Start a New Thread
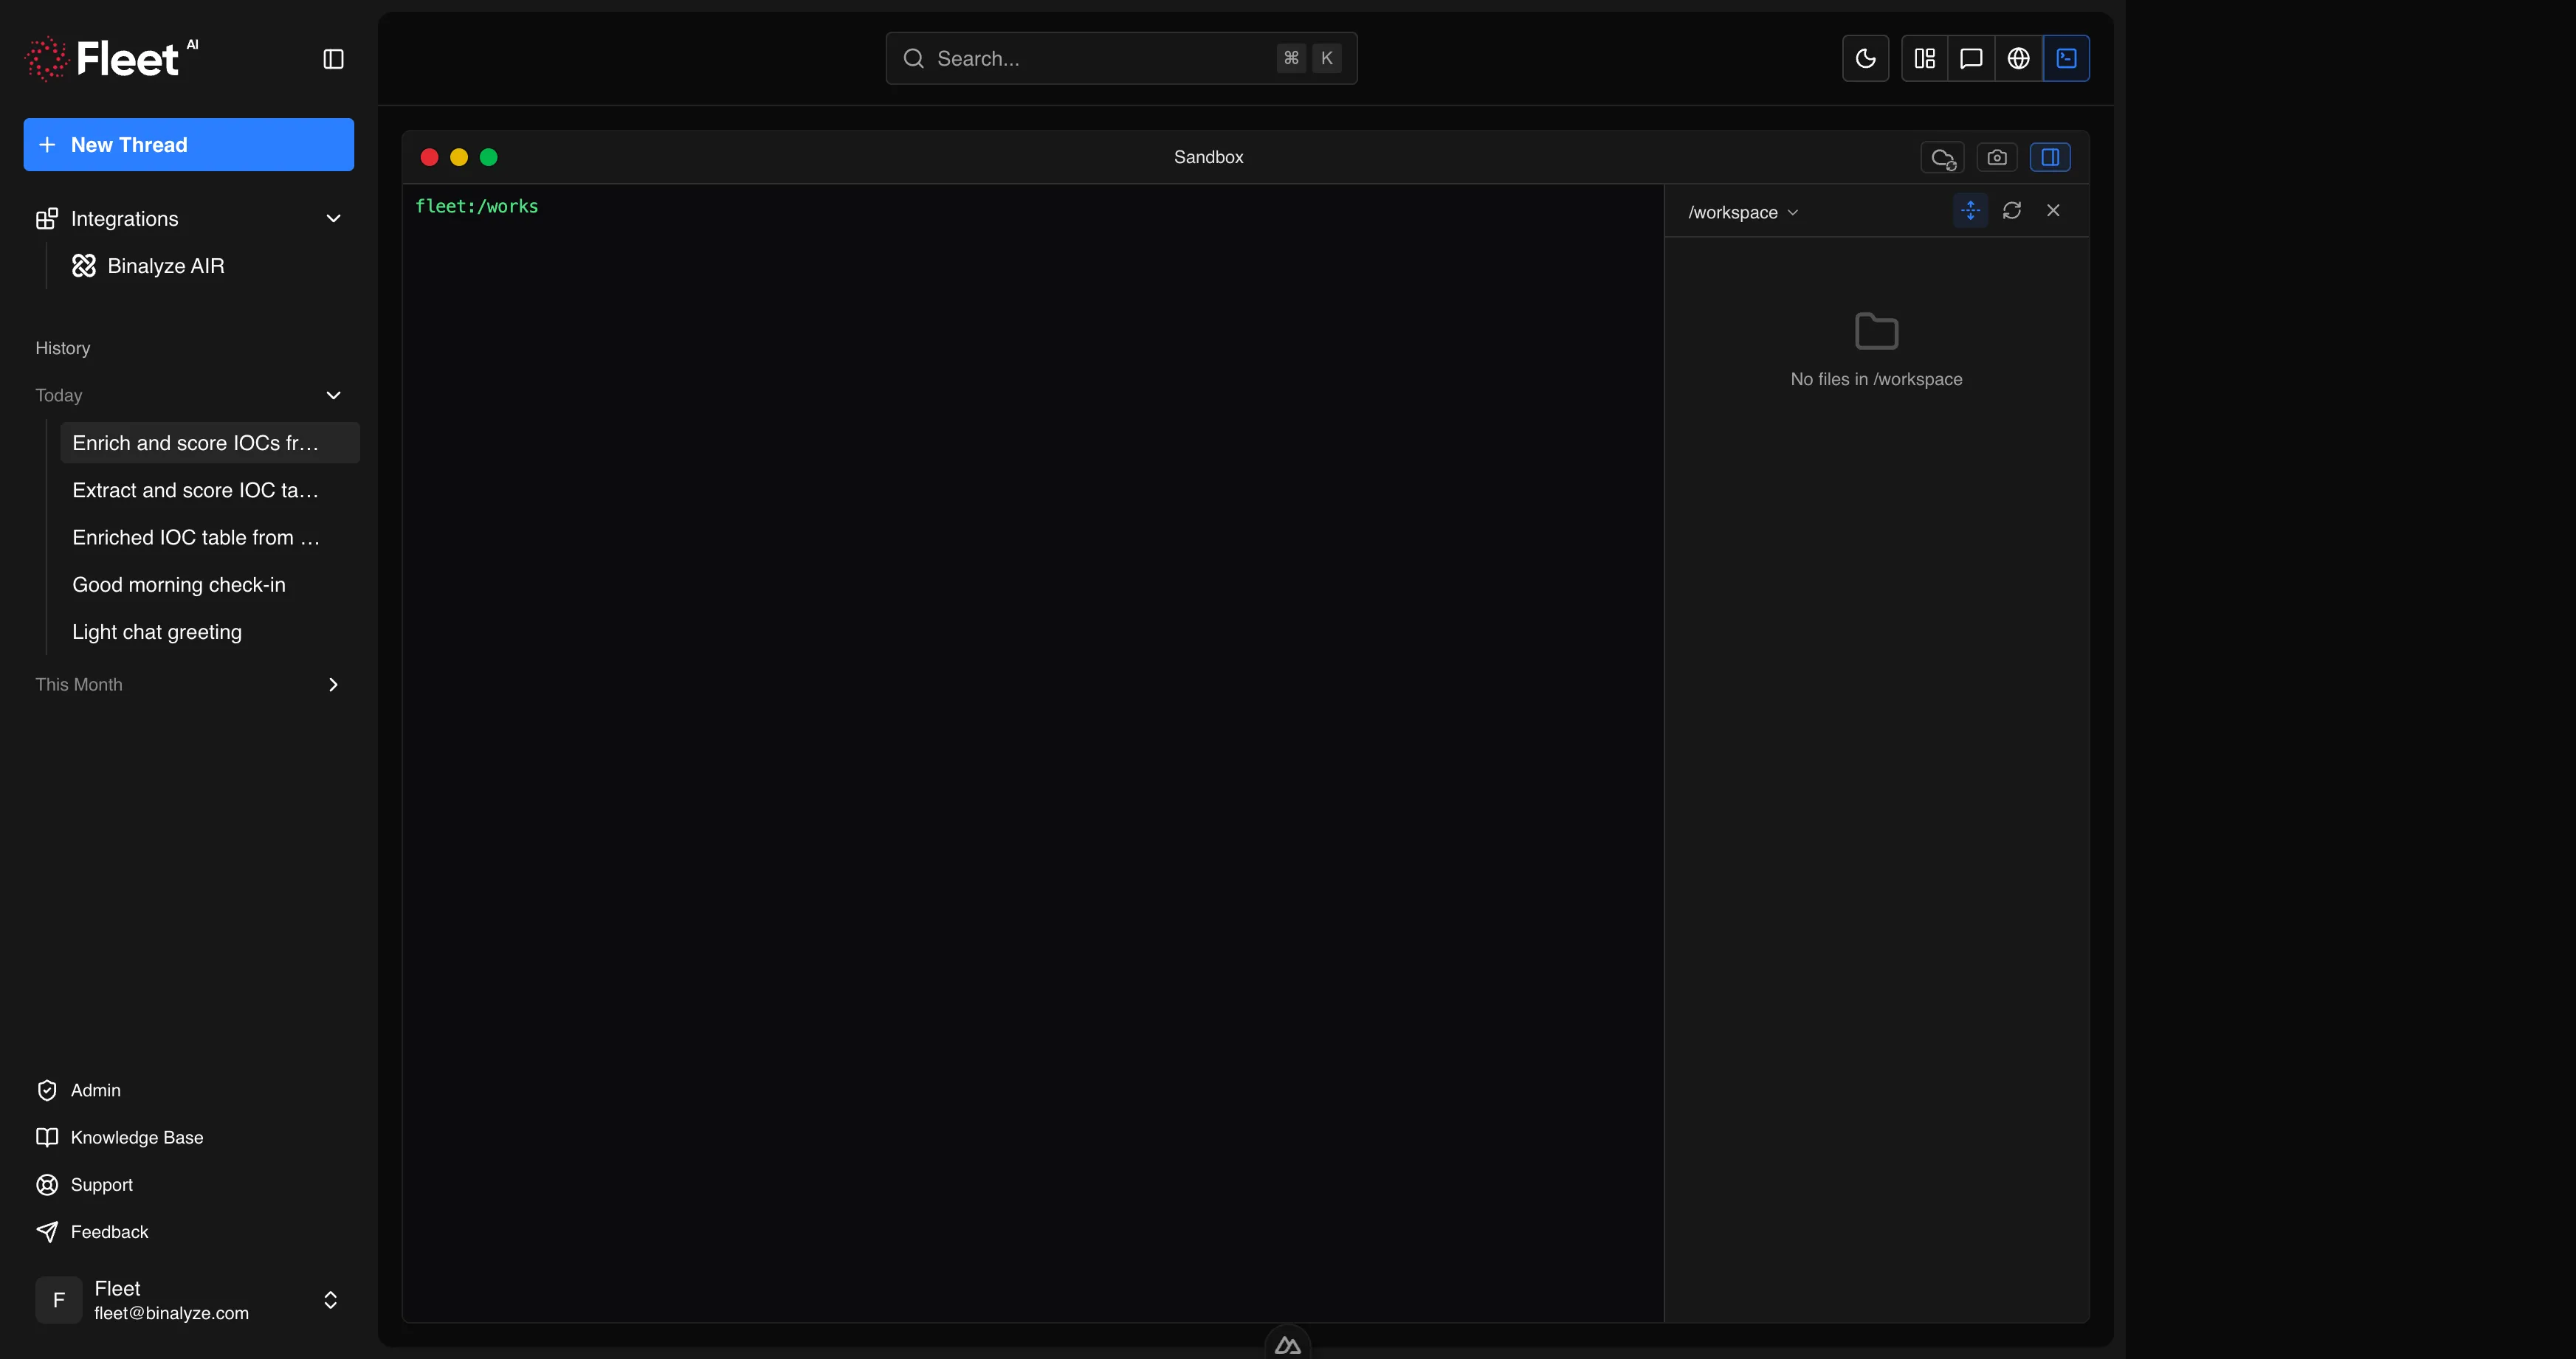 [x=188, y=145]
